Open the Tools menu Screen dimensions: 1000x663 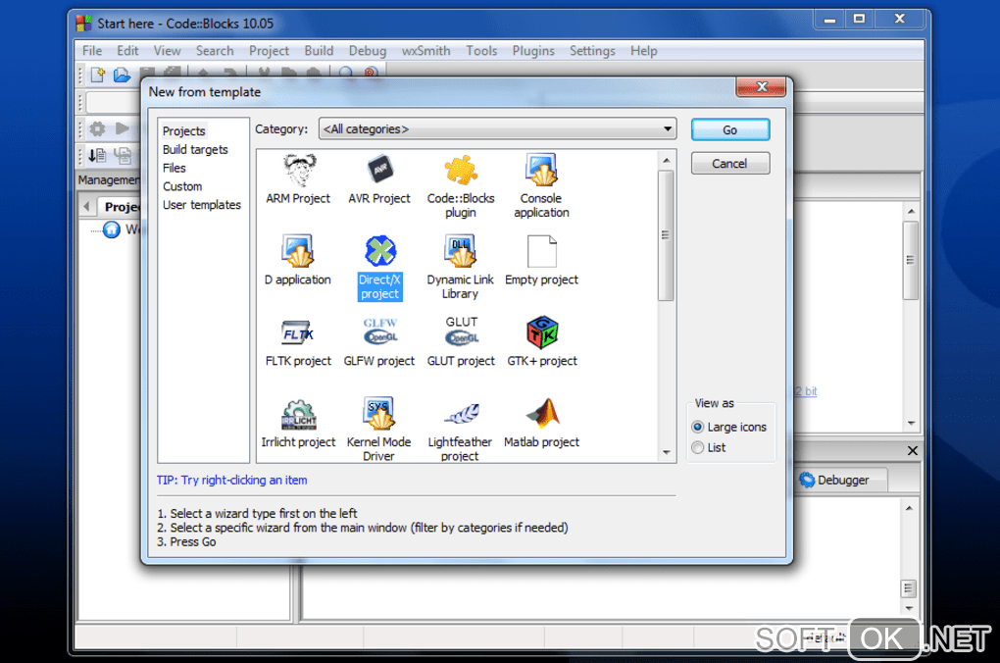click(x=481, y=50)
